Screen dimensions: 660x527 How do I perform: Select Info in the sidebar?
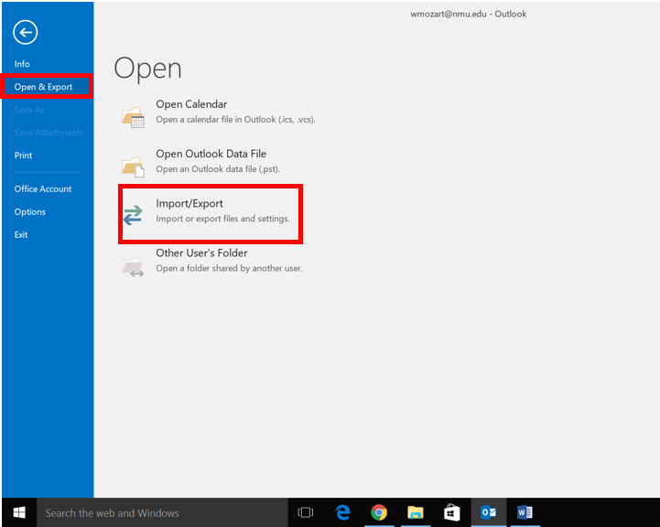[x=22, y=64]
